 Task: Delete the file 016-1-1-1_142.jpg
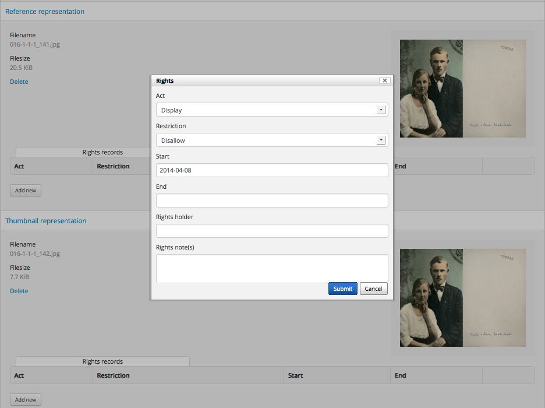click(19, 291)
